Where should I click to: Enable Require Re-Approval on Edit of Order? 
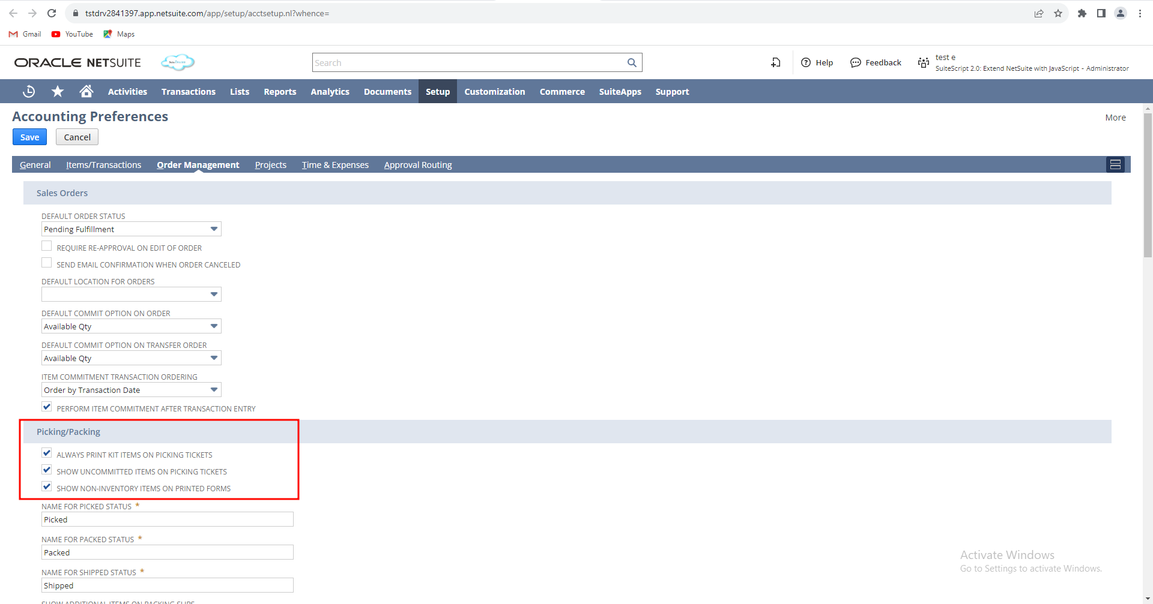pyautogui.click(x=47, y=247)
